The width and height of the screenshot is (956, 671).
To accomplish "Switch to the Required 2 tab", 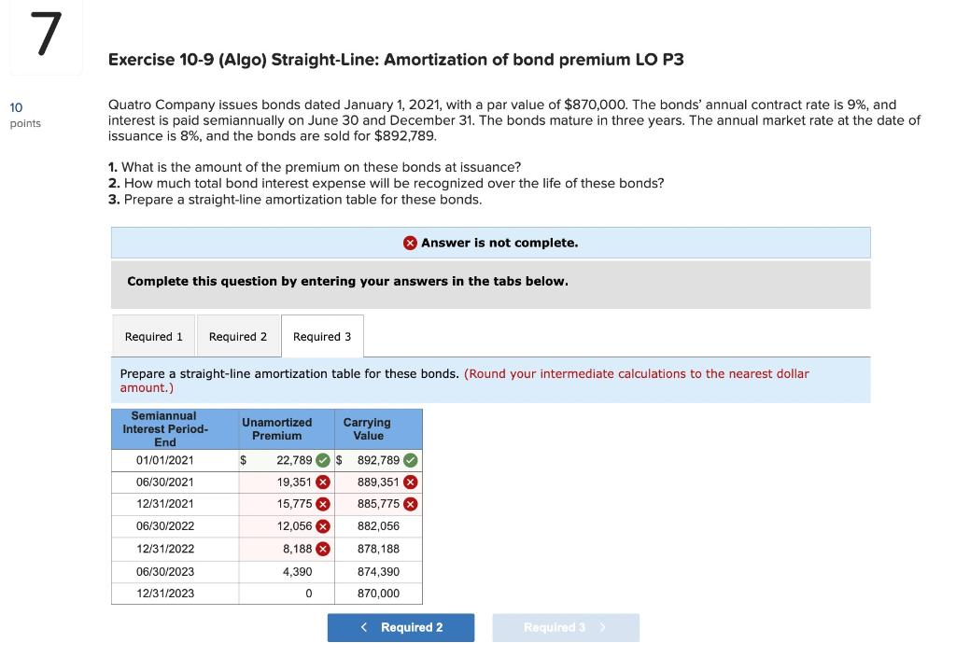I will [238, 336].
